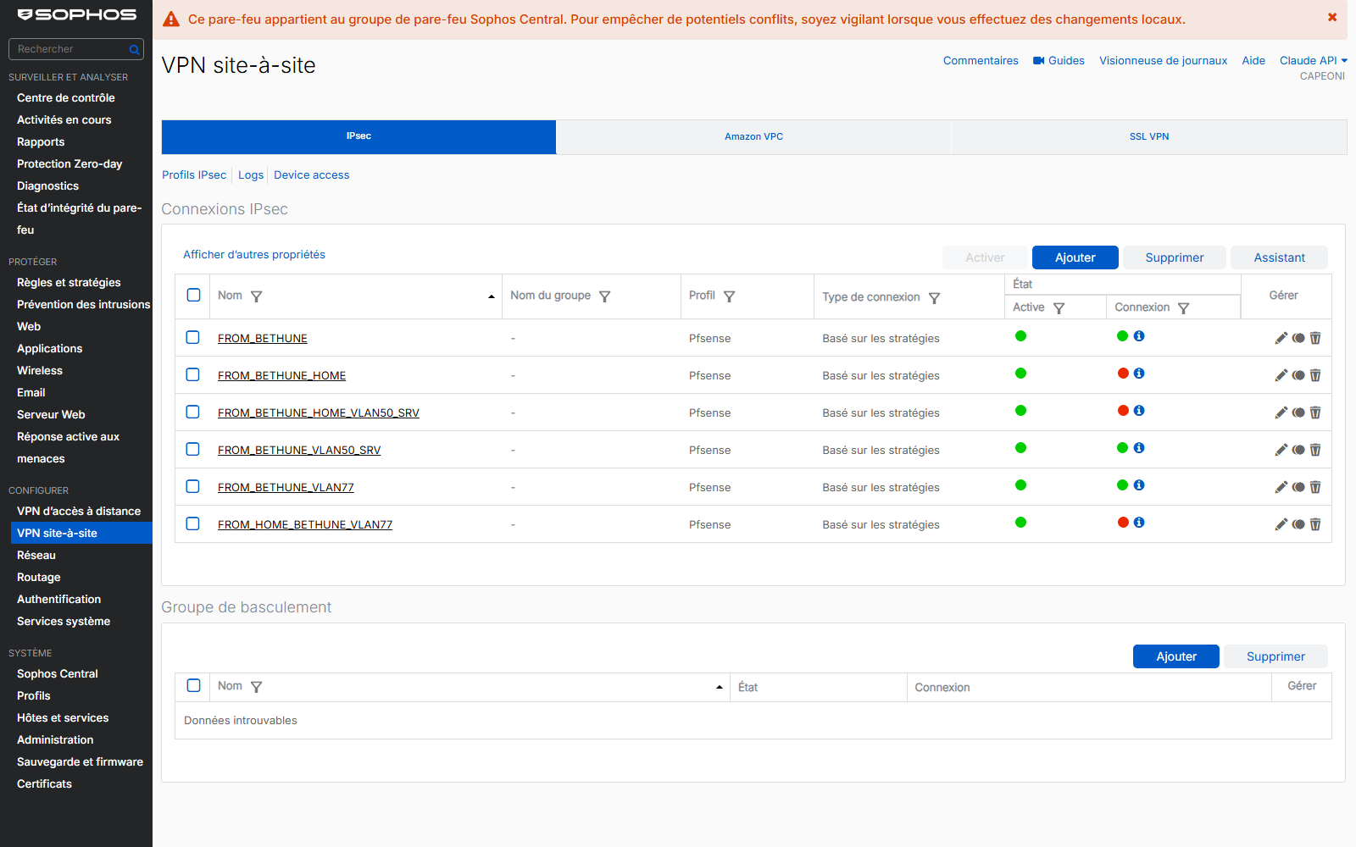This screenshot has width=1356, height=847.
Task: Select FROM_BETHUNE_VLAN77 checkbox
Action: coord(192,486)
